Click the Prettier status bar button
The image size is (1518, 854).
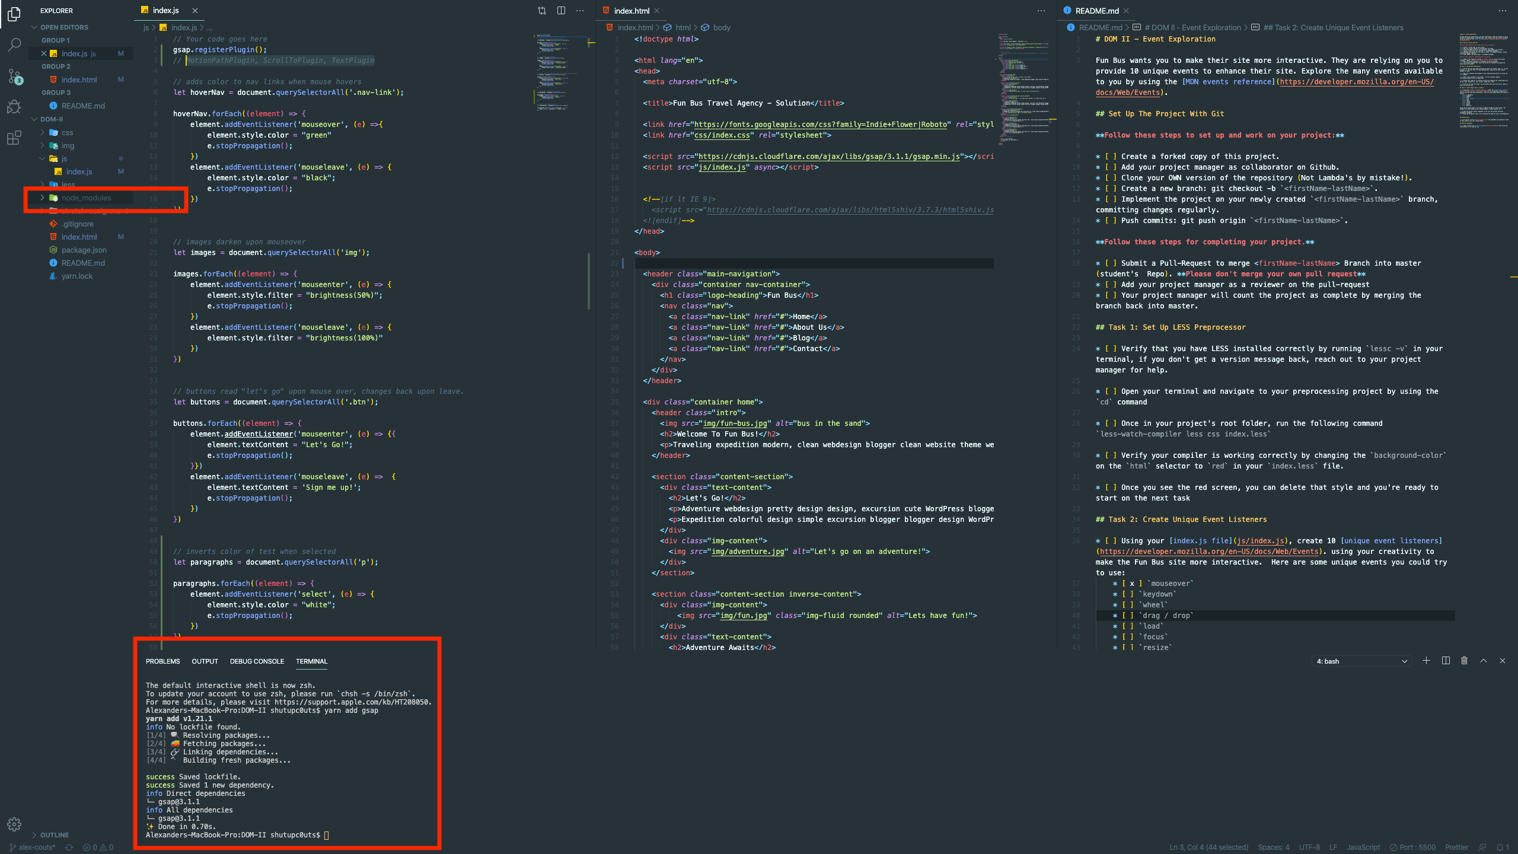1457,847
